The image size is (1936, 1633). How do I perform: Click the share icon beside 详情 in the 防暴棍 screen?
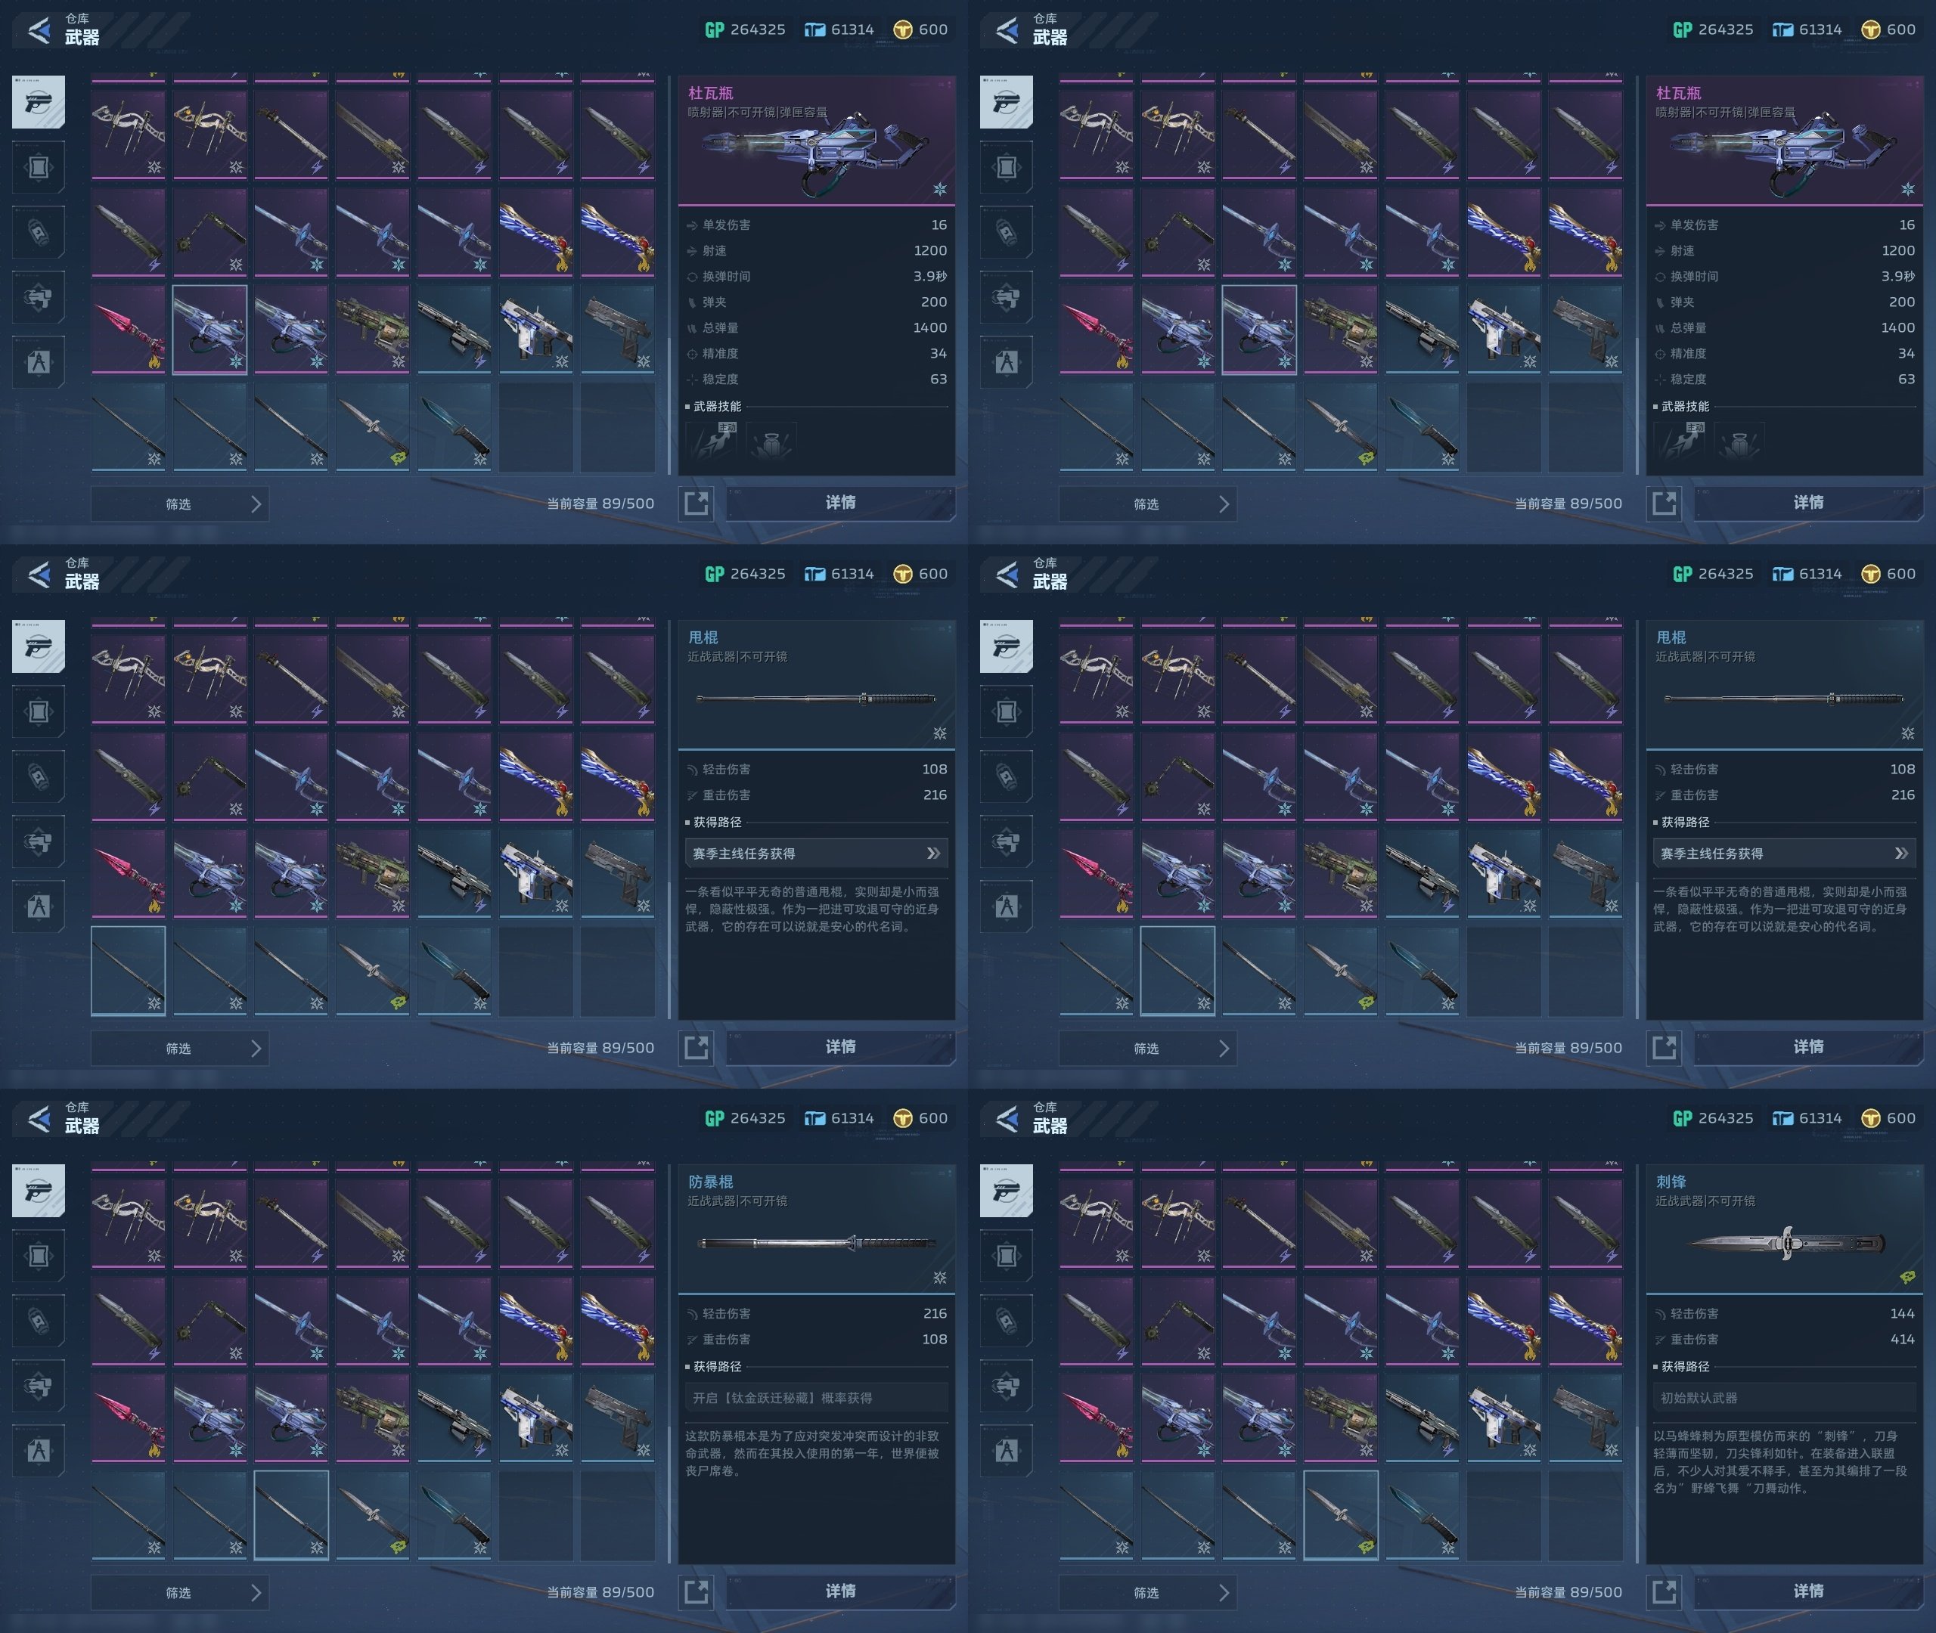click(x=695, y=1591)
